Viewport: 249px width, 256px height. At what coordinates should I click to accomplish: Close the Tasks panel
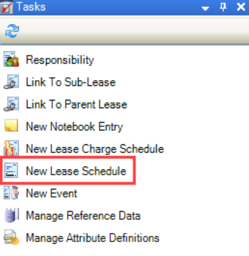[x=241, y=7]
